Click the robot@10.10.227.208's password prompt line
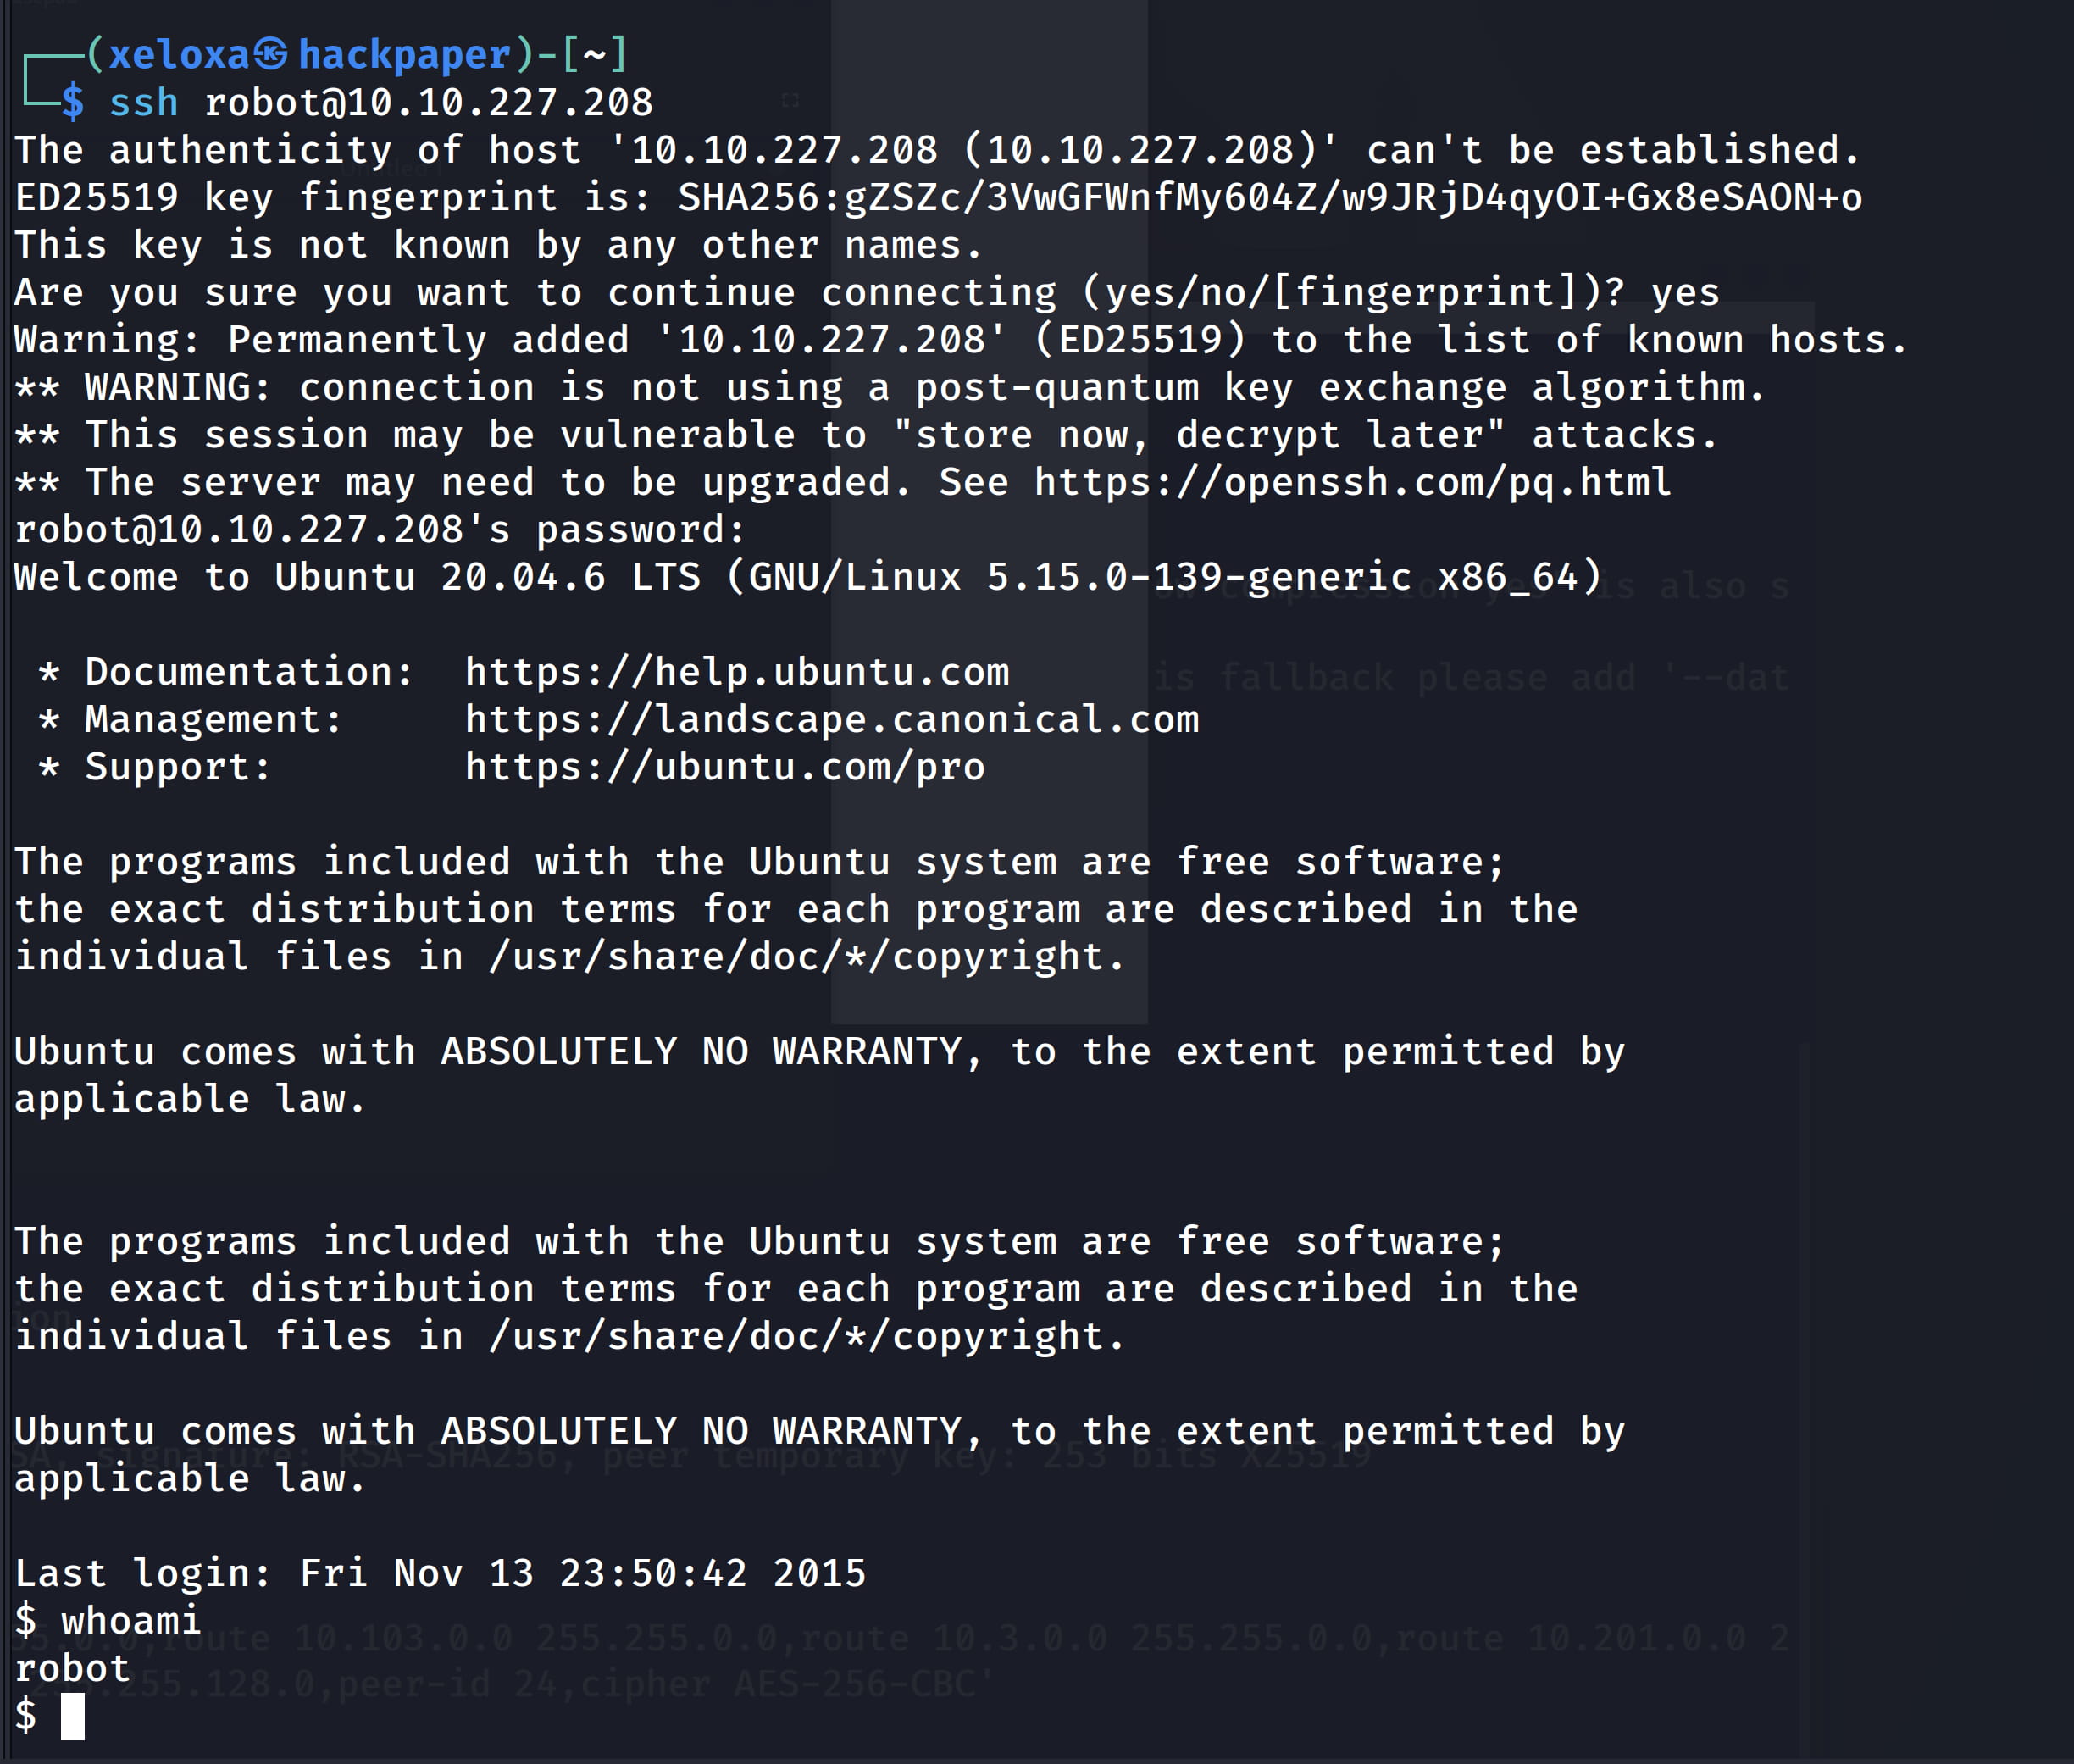Screen dimensions: 2074x1764 pyautogui.click(x=380, y=530)
